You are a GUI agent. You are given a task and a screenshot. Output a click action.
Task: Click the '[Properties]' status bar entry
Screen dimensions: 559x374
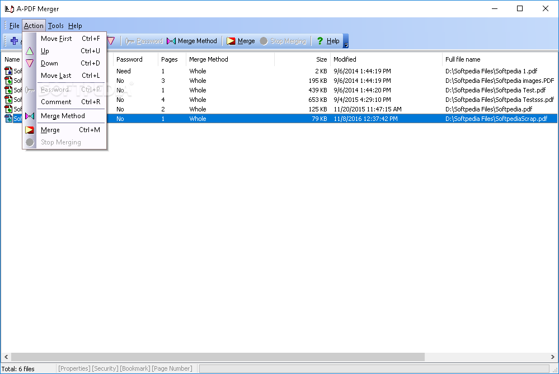tap(74, 368)
